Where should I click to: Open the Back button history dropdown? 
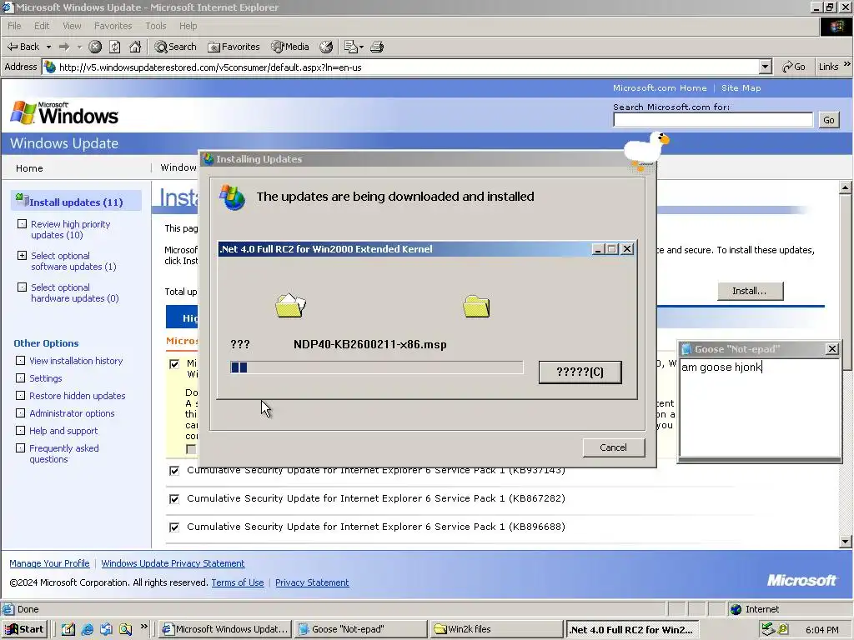pos(48,47)
